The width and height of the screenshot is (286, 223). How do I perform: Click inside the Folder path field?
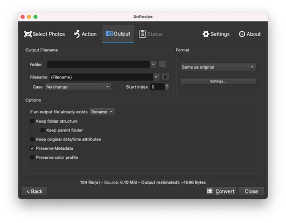click(98, 65)
